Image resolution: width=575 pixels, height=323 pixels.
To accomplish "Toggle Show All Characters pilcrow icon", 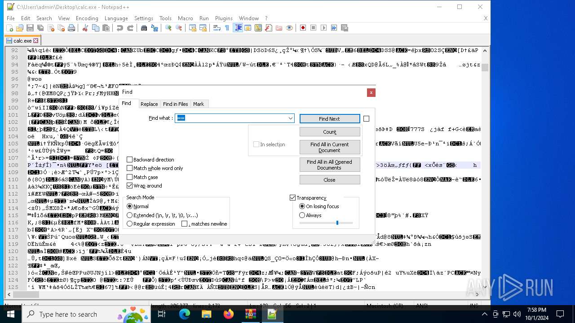I will [x=227, y=28].
